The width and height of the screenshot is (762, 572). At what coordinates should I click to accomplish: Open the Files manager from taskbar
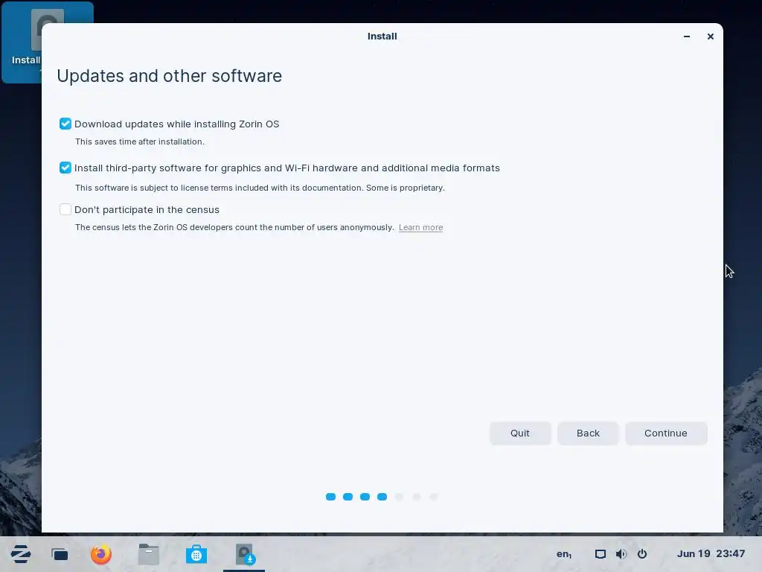pos(149,554)
